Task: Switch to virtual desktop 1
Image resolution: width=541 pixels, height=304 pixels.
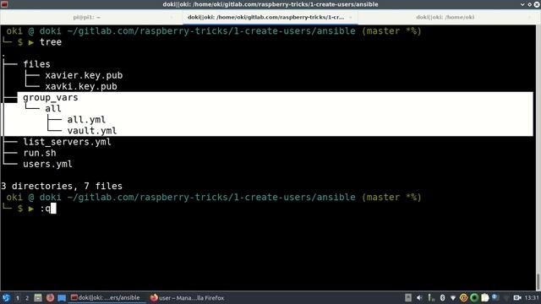Action: (17, 298)
